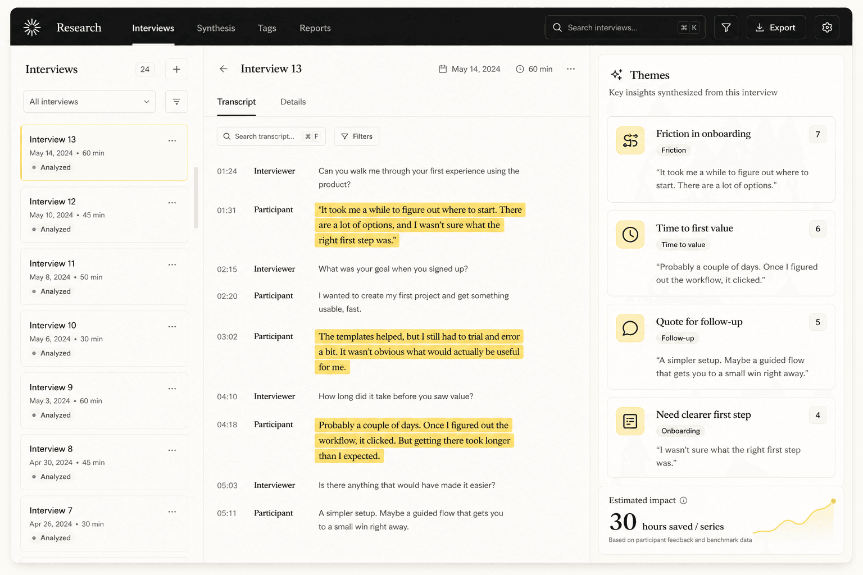The width and height of the screenshot is (863, 575).
Task: Open options menu on Interview 8 card
Action: tap(172, 450)
